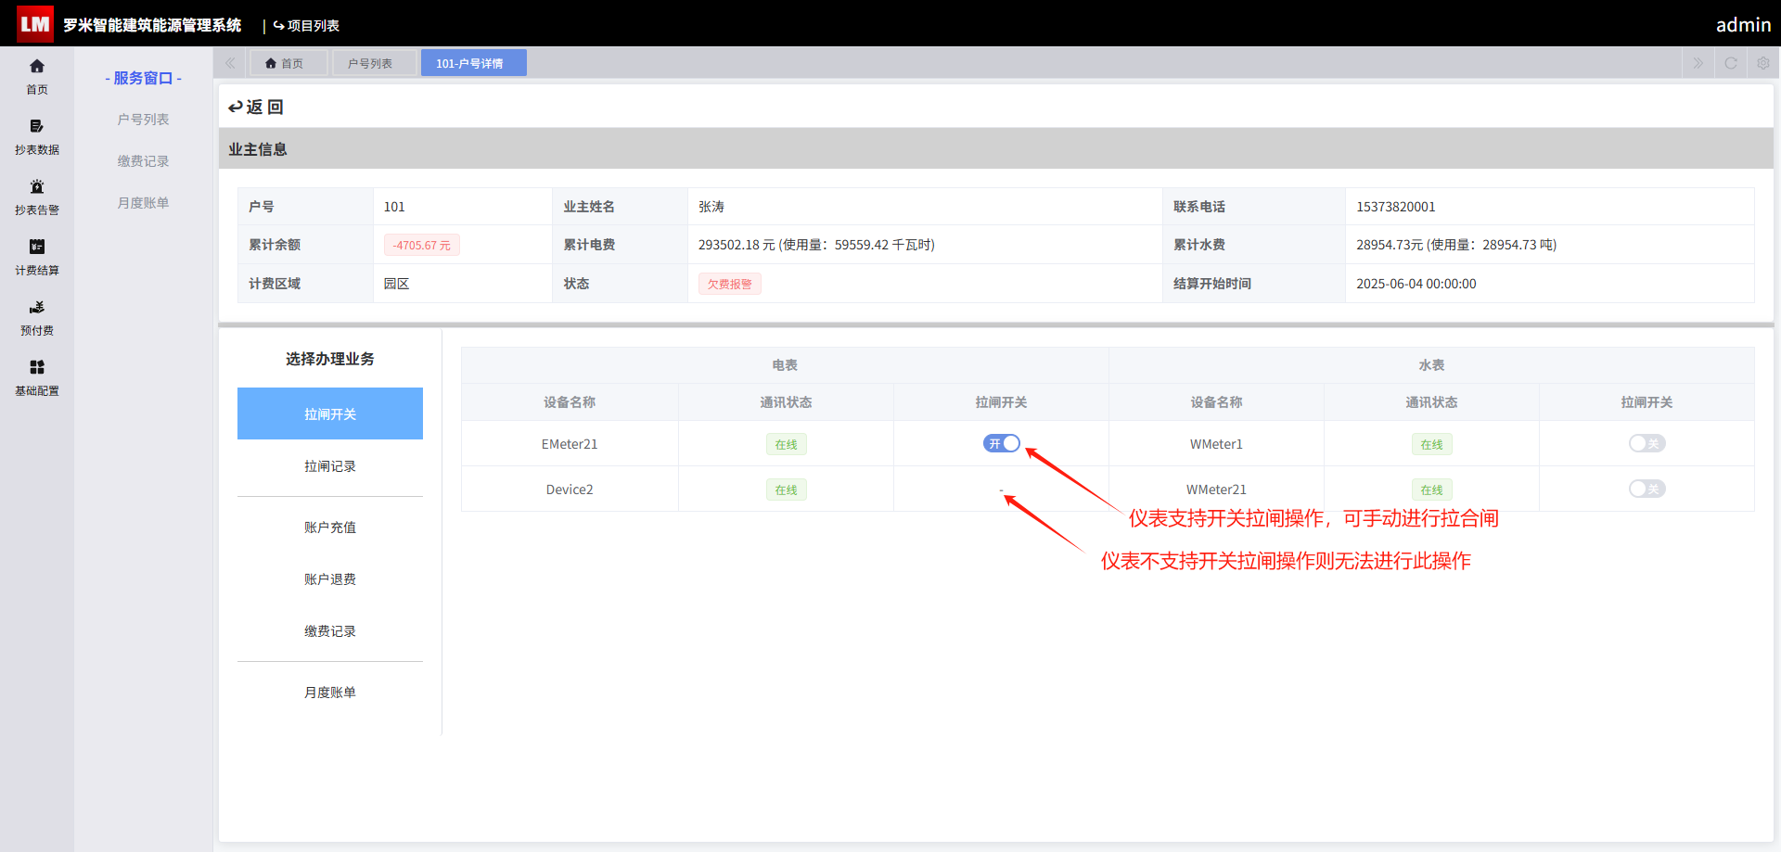This screenshot has width=1781, height=852.
Task: Click the WMeter1 在线 status tag
Action: click(x=1432, y=444)
